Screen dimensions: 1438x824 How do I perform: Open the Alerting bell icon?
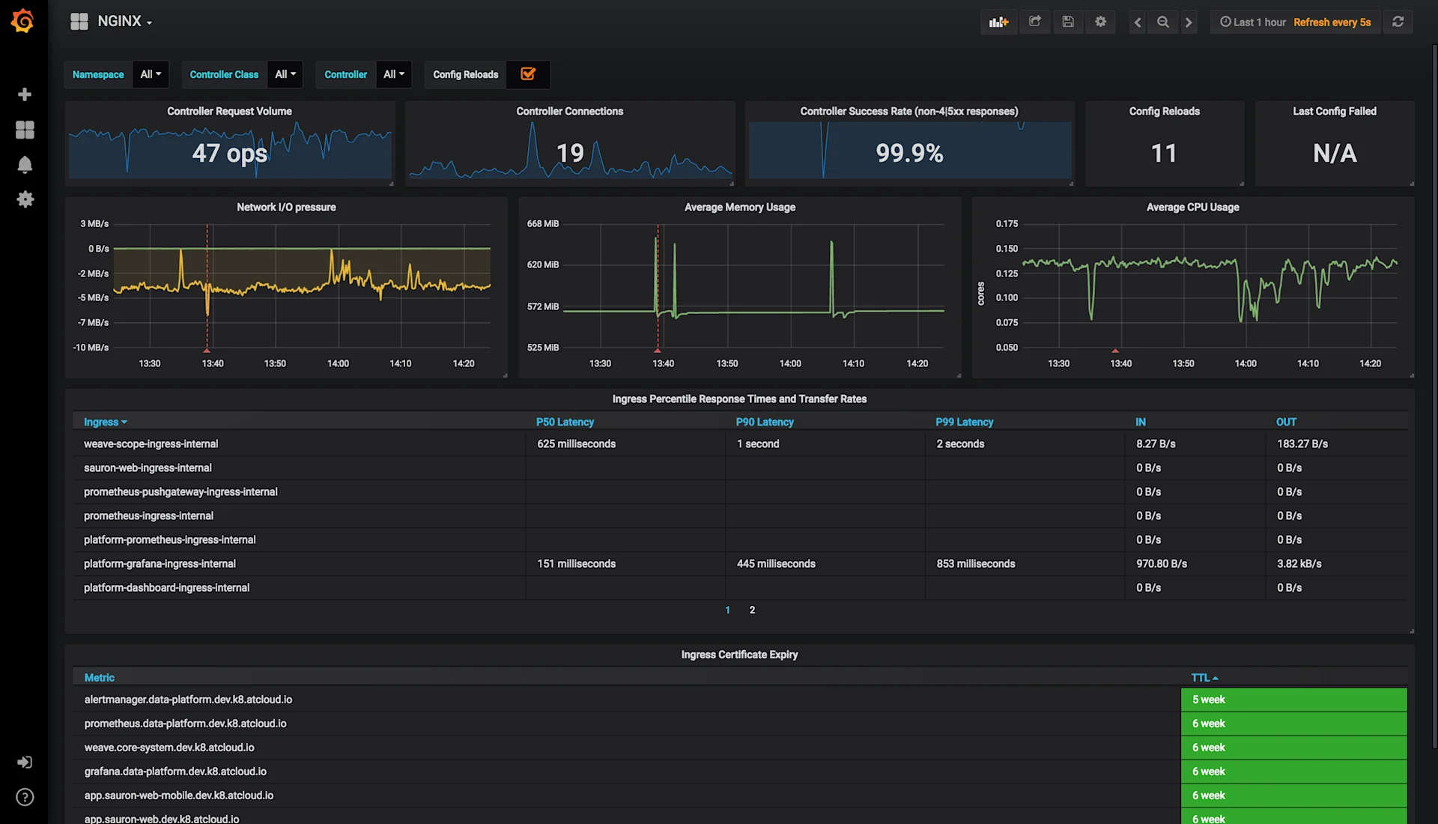coord(25,164)
